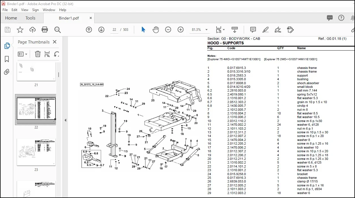Choose the Hand pan tool
355x198 pixels.
point(156,30)
